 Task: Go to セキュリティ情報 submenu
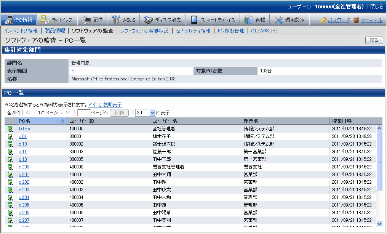pos(193,31)
